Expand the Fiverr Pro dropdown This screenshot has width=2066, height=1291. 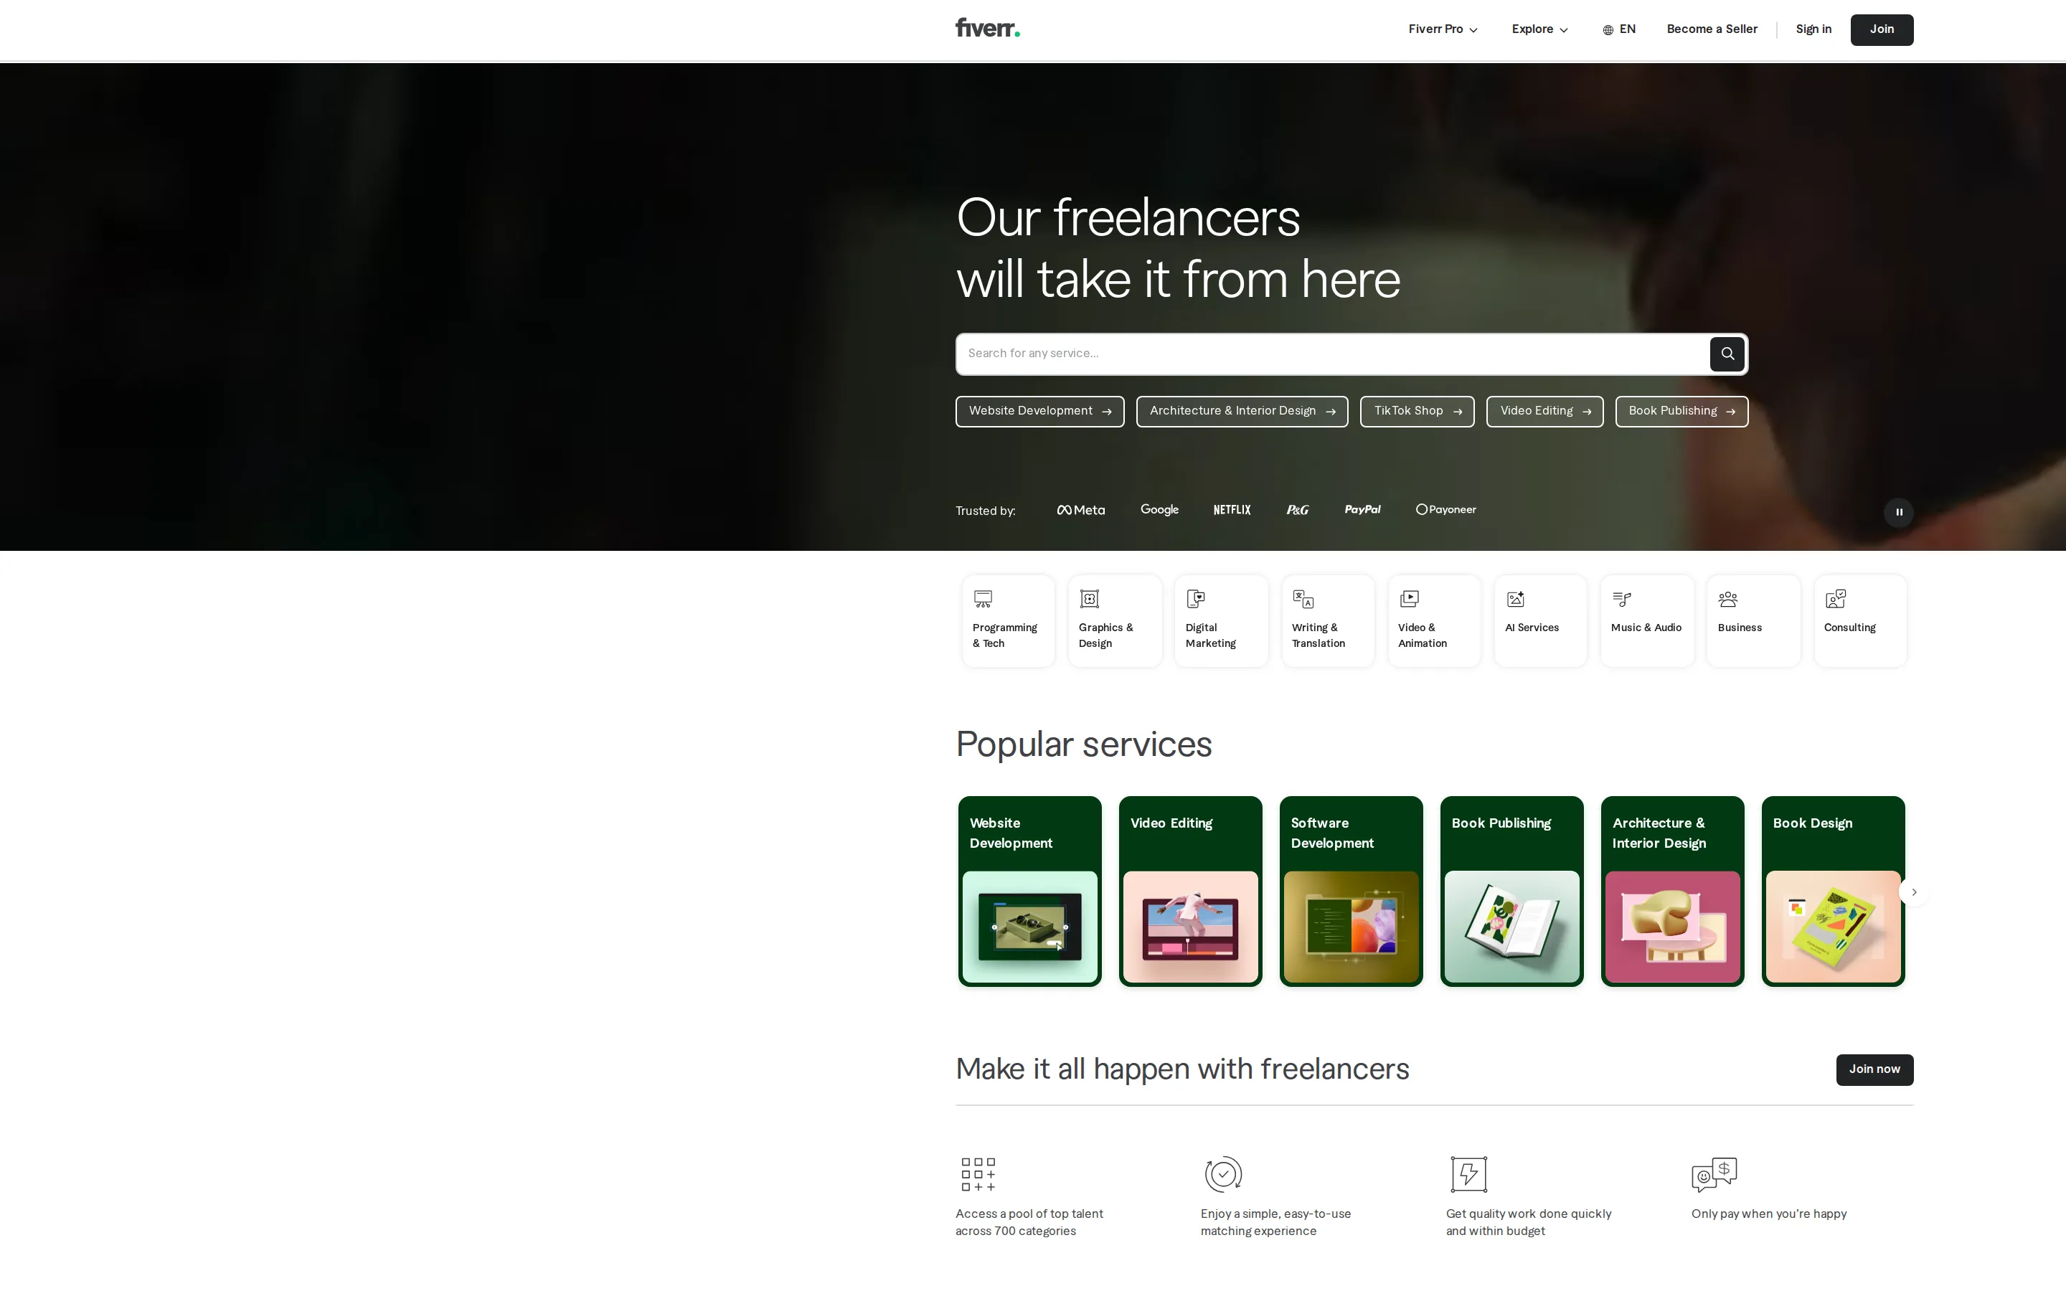[x=1443, y=30]
